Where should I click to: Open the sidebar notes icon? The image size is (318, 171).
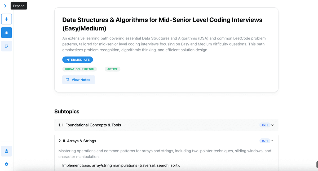pos(7,46)
